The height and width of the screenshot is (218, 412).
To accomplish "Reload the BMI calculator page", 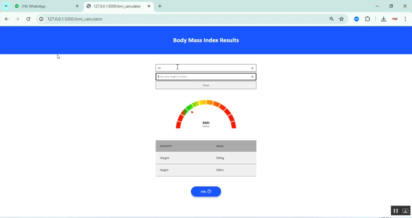I will [x=28, y=19].
